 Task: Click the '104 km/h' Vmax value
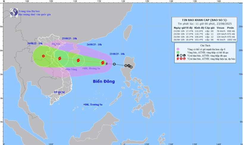tap(222, 34)
